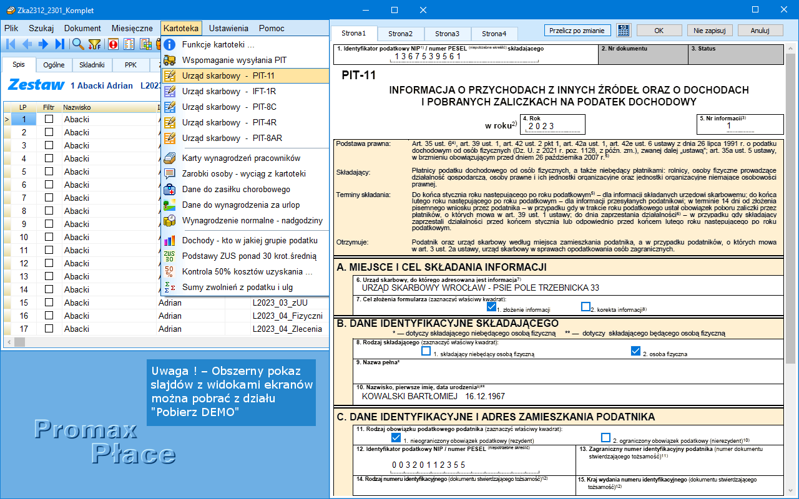Viewport: 799px width, 499px height.
Task: Click the funnel filter toolbar icon
Action: pyautogui.click(x=94, y=44)
